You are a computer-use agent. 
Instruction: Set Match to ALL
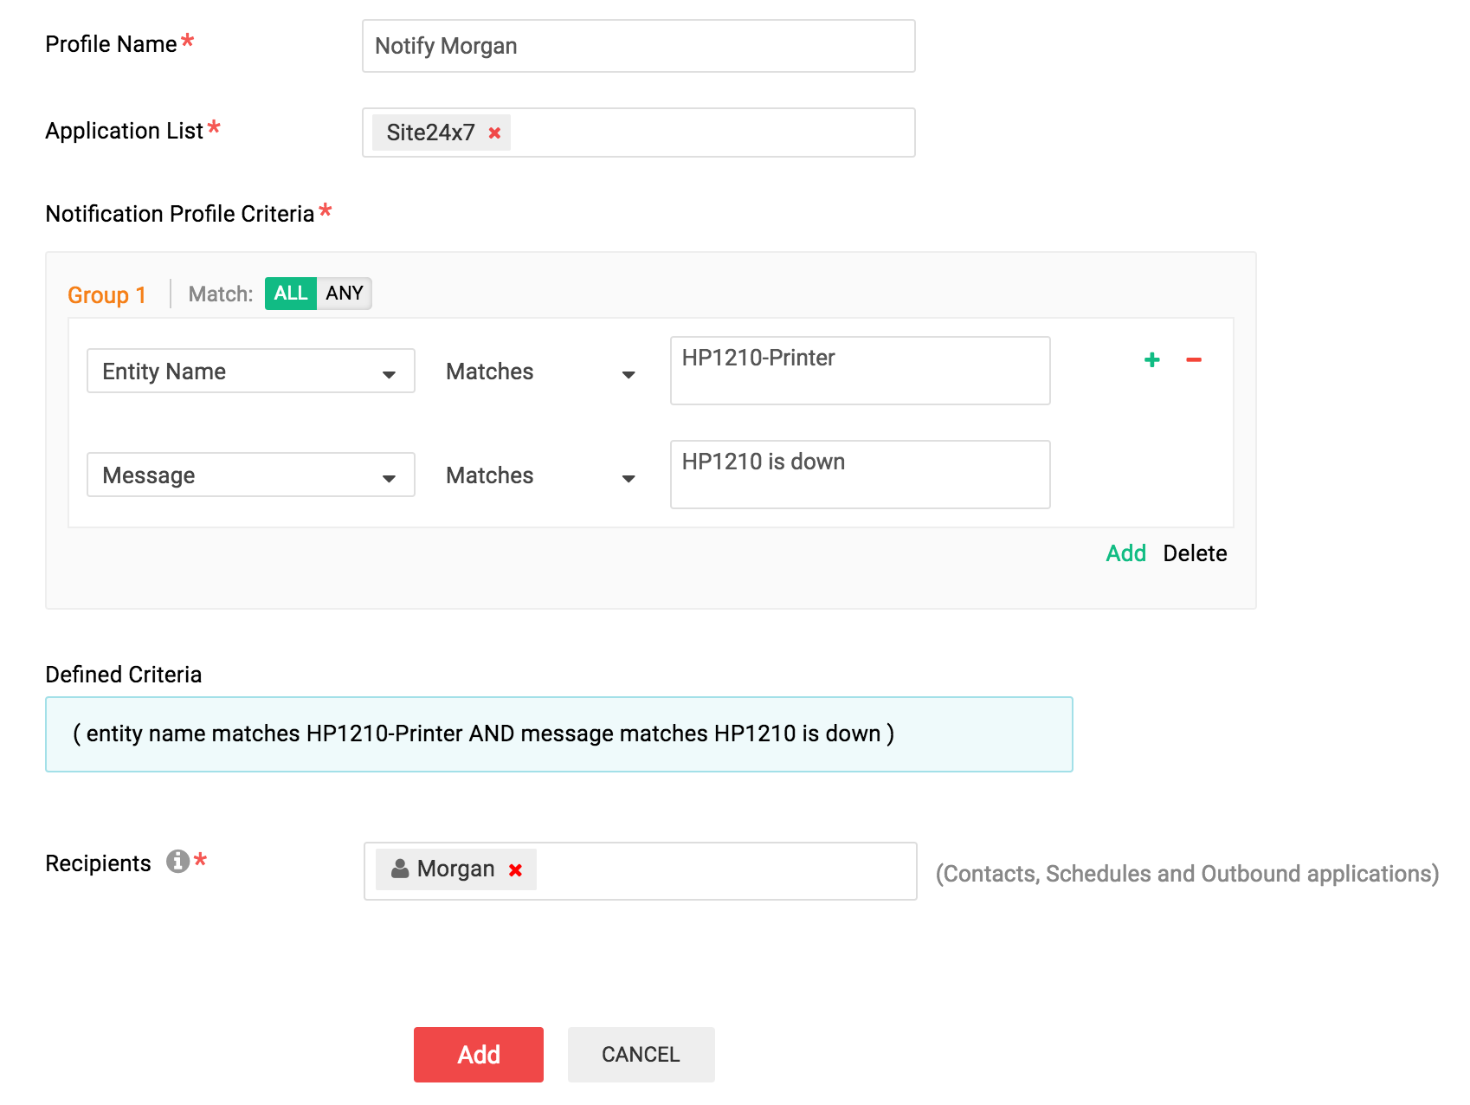point(291,294)
